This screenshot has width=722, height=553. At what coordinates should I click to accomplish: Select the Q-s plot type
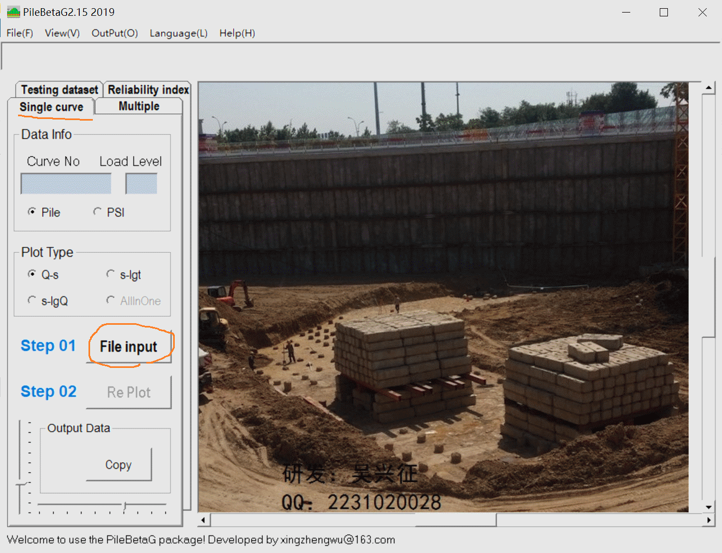(32, 274)
